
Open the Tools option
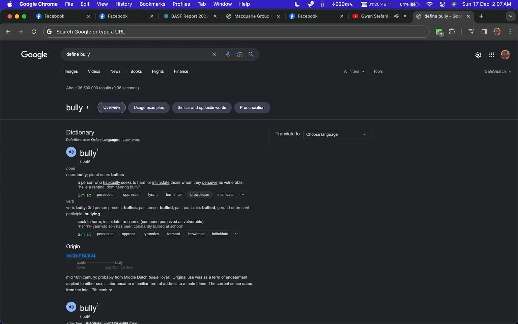[378, 72]
